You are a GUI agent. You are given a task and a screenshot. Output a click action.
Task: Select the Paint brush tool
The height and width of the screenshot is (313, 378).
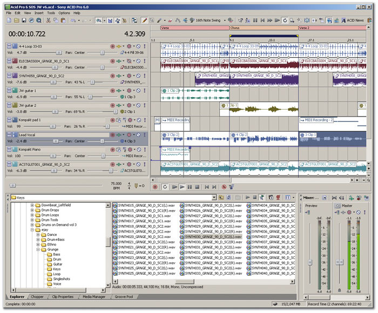(x=159, y=21)
